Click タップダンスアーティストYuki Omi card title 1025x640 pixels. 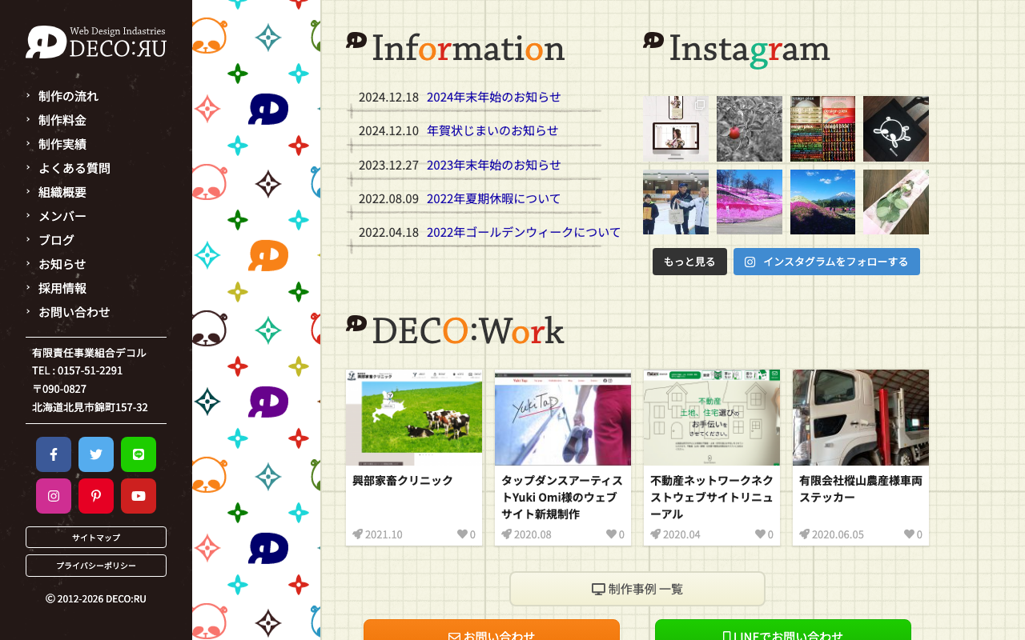562,497
